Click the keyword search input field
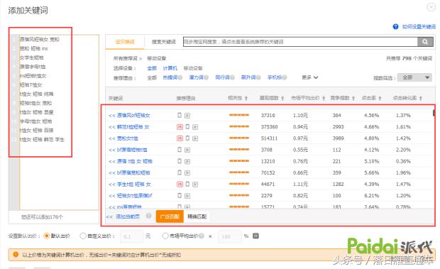Image resolution: width=440 pixels, height=269 pixels. point(300,42)
